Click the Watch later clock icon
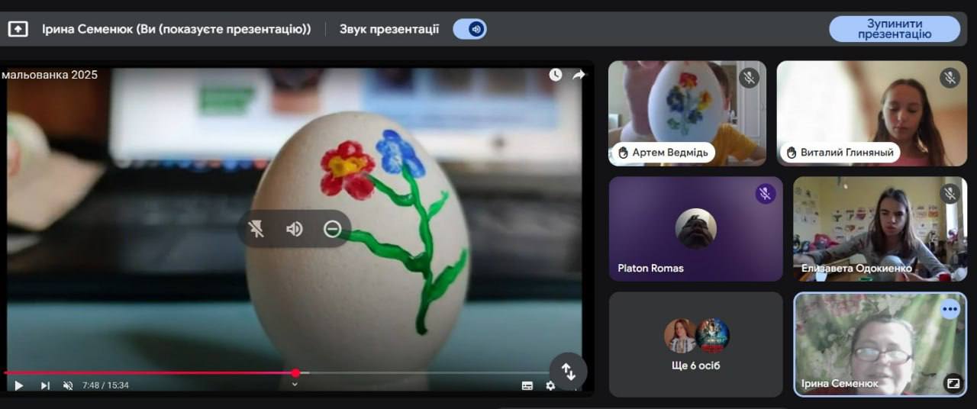Screen dimensions: 977x409 click(555, 75)
